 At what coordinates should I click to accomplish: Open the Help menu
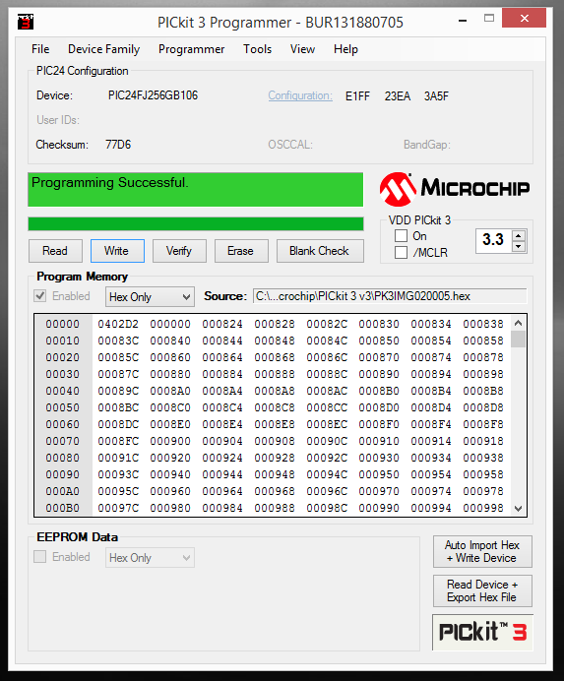click(345, 49)
